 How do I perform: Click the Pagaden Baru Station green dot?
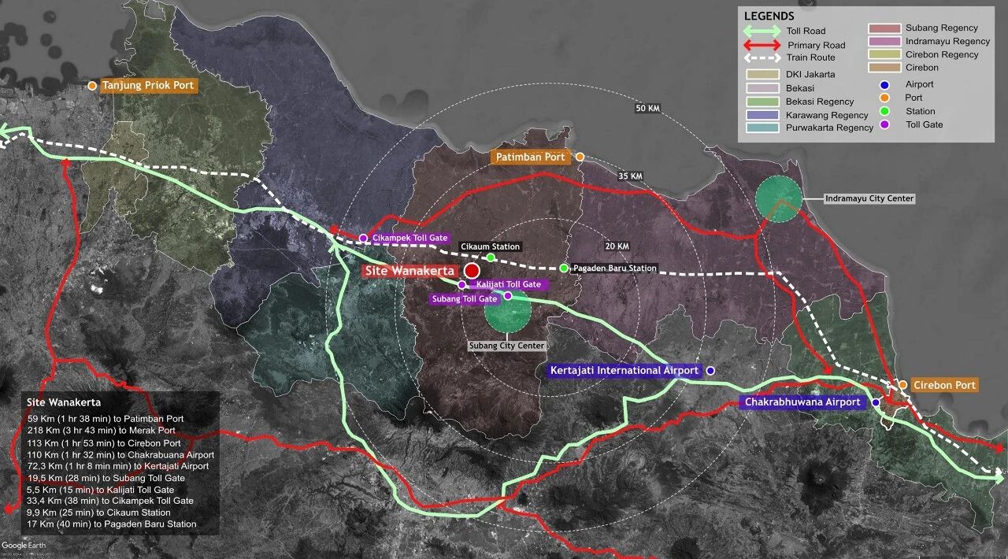pos(564,268)
